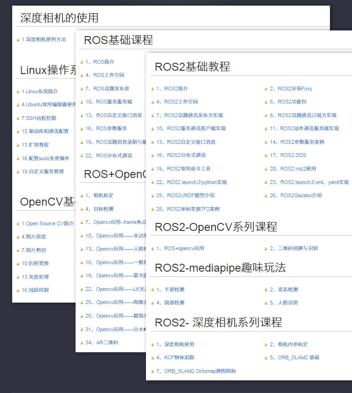The height and width of the screenshot is (393, 352).
Task: Open the 10.仿射变换 link
Action: coord(35,263)
